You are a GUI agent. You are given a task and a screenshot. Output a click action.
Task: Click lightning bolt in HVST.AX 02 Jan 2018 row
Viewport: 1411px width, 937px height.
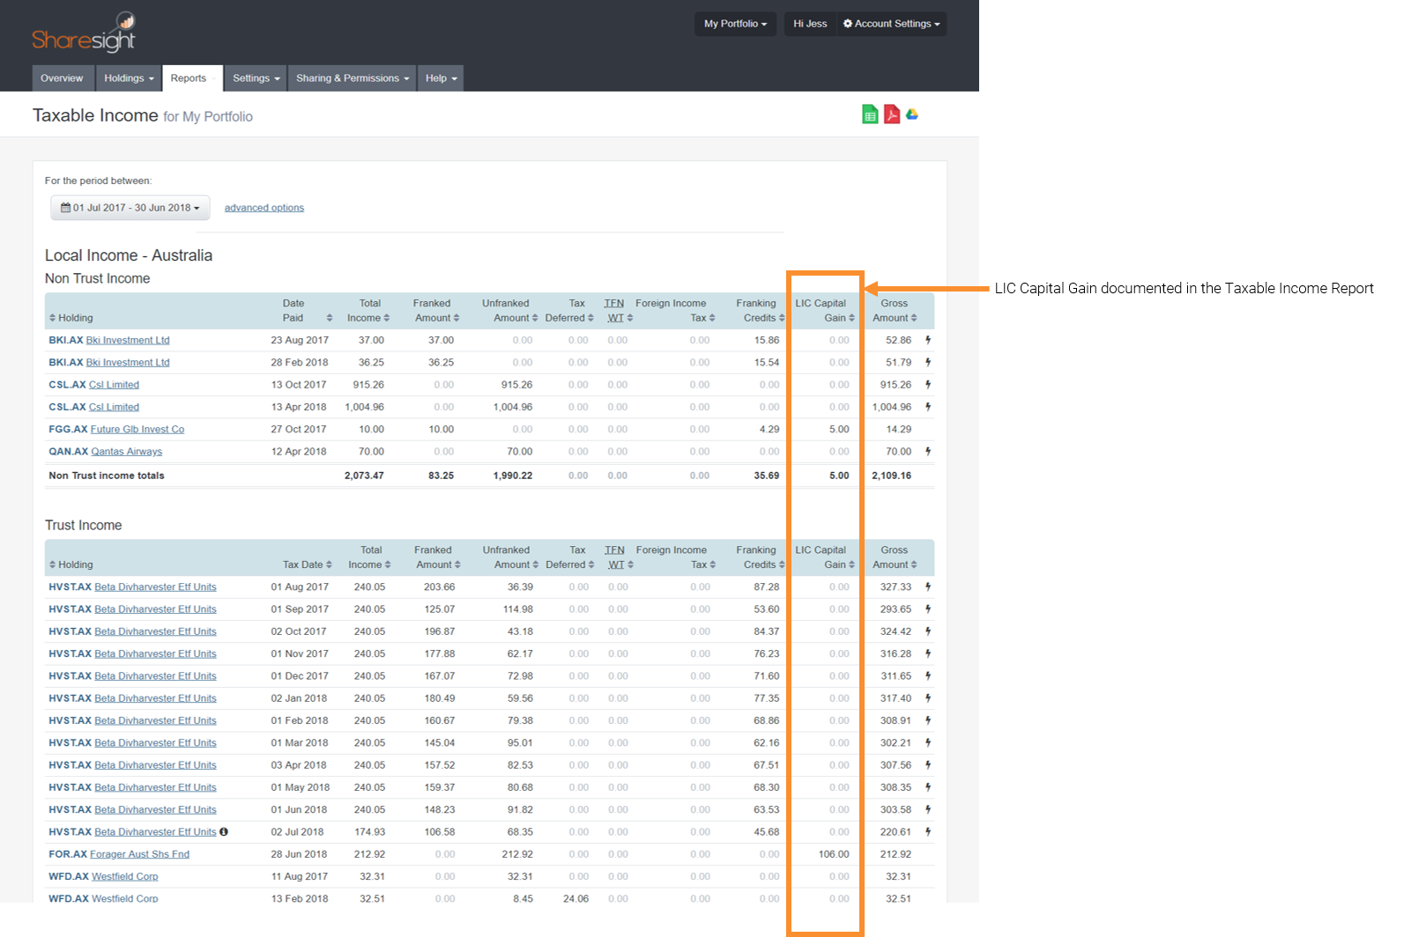click(928, 698)
